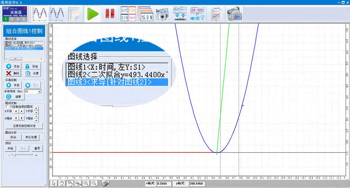Click the zoom in magnifier icon
The width and height of the screenshot is (350, 188).
click(86, 184)
